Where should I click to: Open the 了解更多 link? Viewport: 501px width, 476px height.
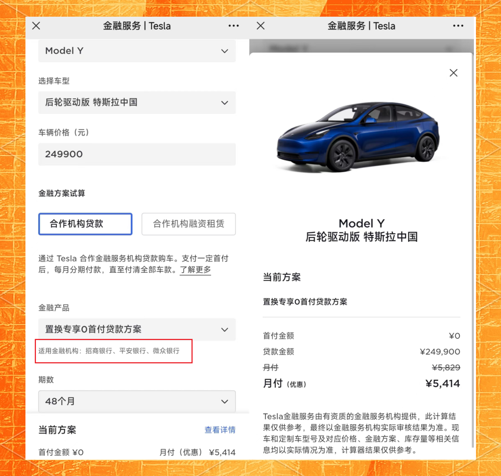195,270
